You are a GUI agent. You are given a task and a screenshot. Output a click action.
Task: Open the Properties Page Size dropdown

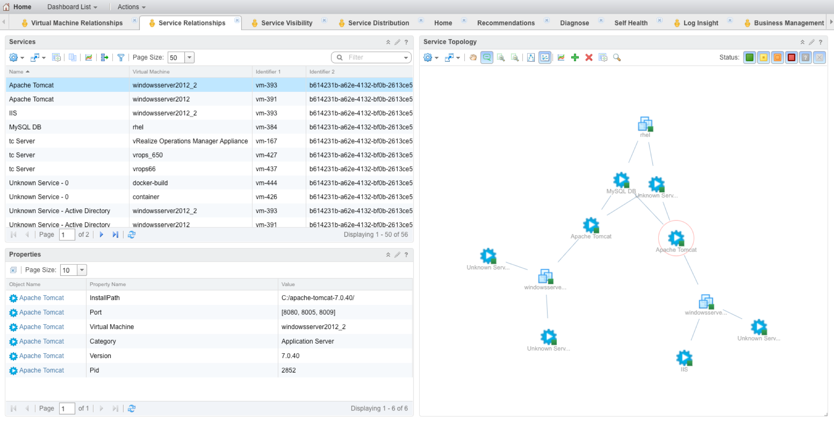coord(82,270)
